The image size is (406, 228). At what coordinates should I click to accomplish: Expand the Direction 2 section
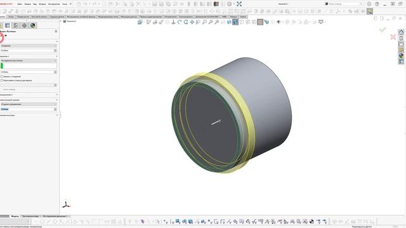point(56,94)
